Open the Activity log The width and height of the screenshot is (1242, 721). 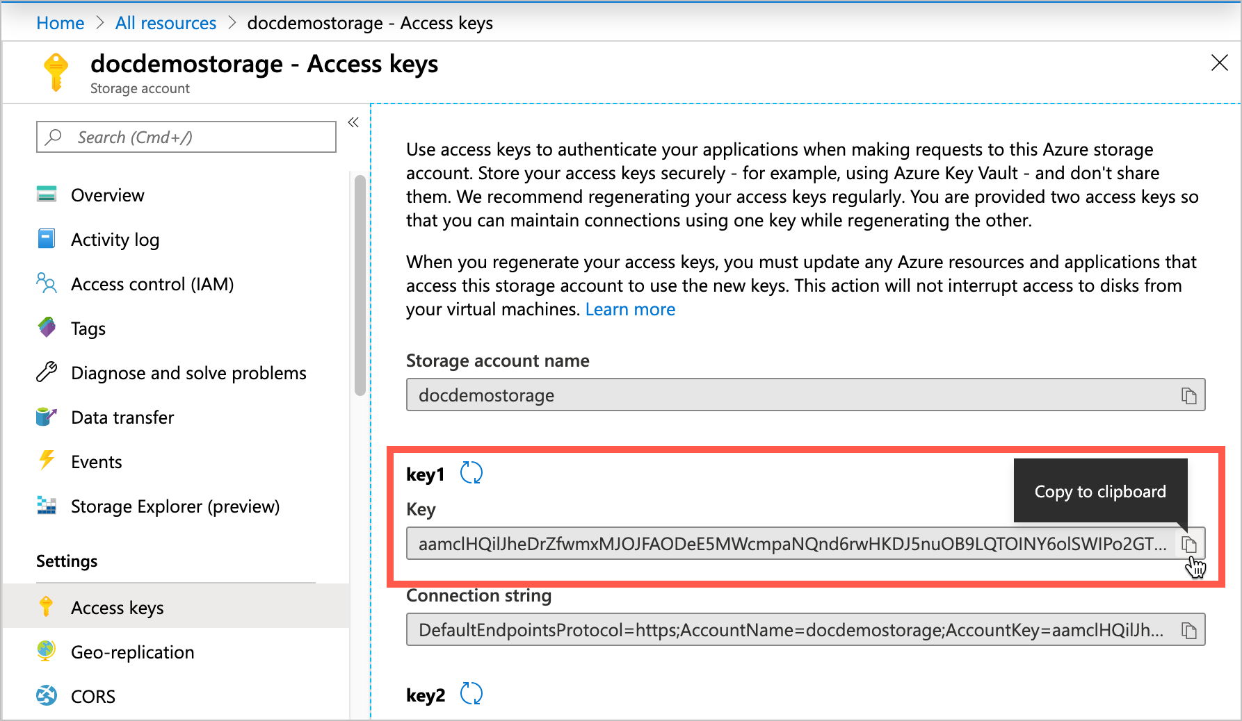pos(115,239)
